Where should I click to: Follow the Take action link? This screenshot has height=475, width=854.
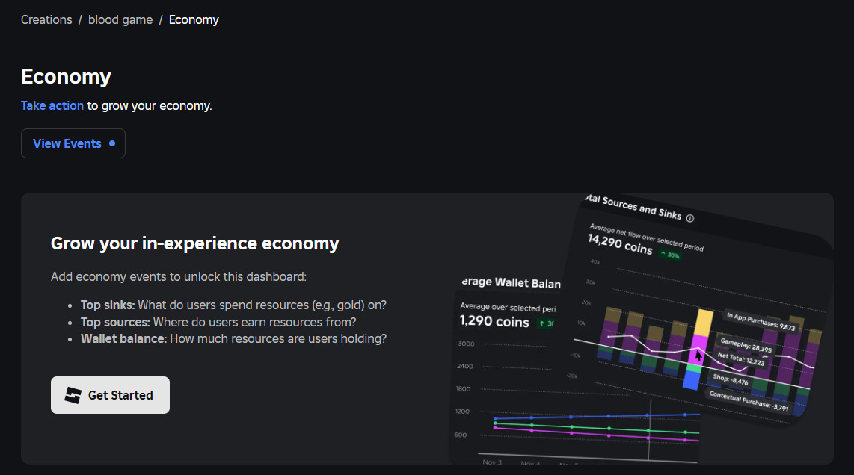pos(52,105)
